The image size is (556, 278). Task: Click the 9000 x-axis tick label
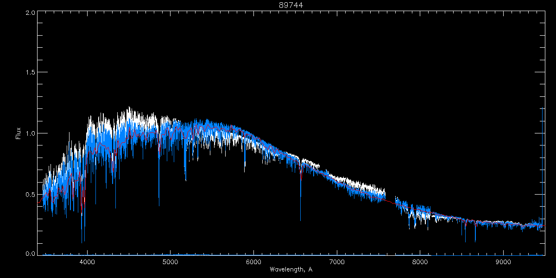[x=503, y=262]
